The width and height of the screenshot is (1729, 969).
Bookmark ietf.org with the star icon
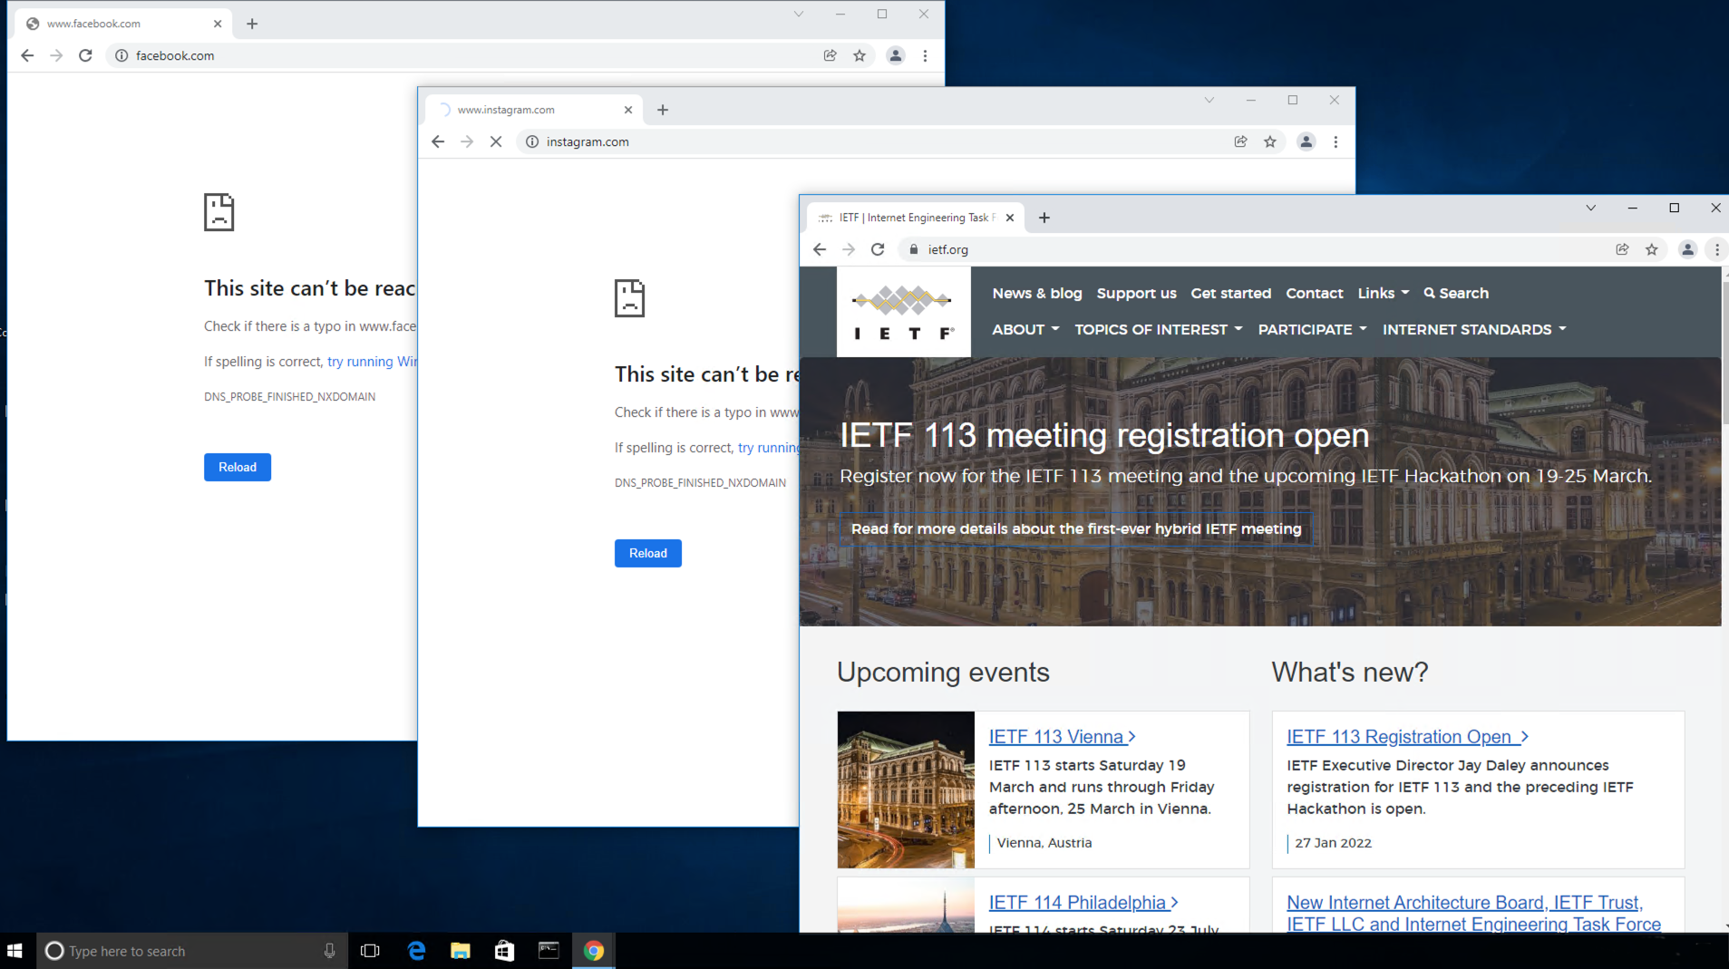[1652, 249]
